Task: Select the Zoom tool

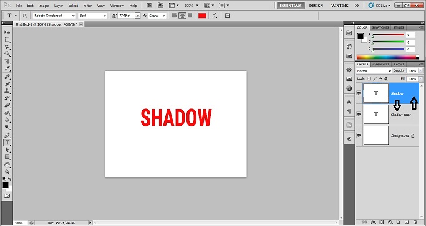Action: 7,172
